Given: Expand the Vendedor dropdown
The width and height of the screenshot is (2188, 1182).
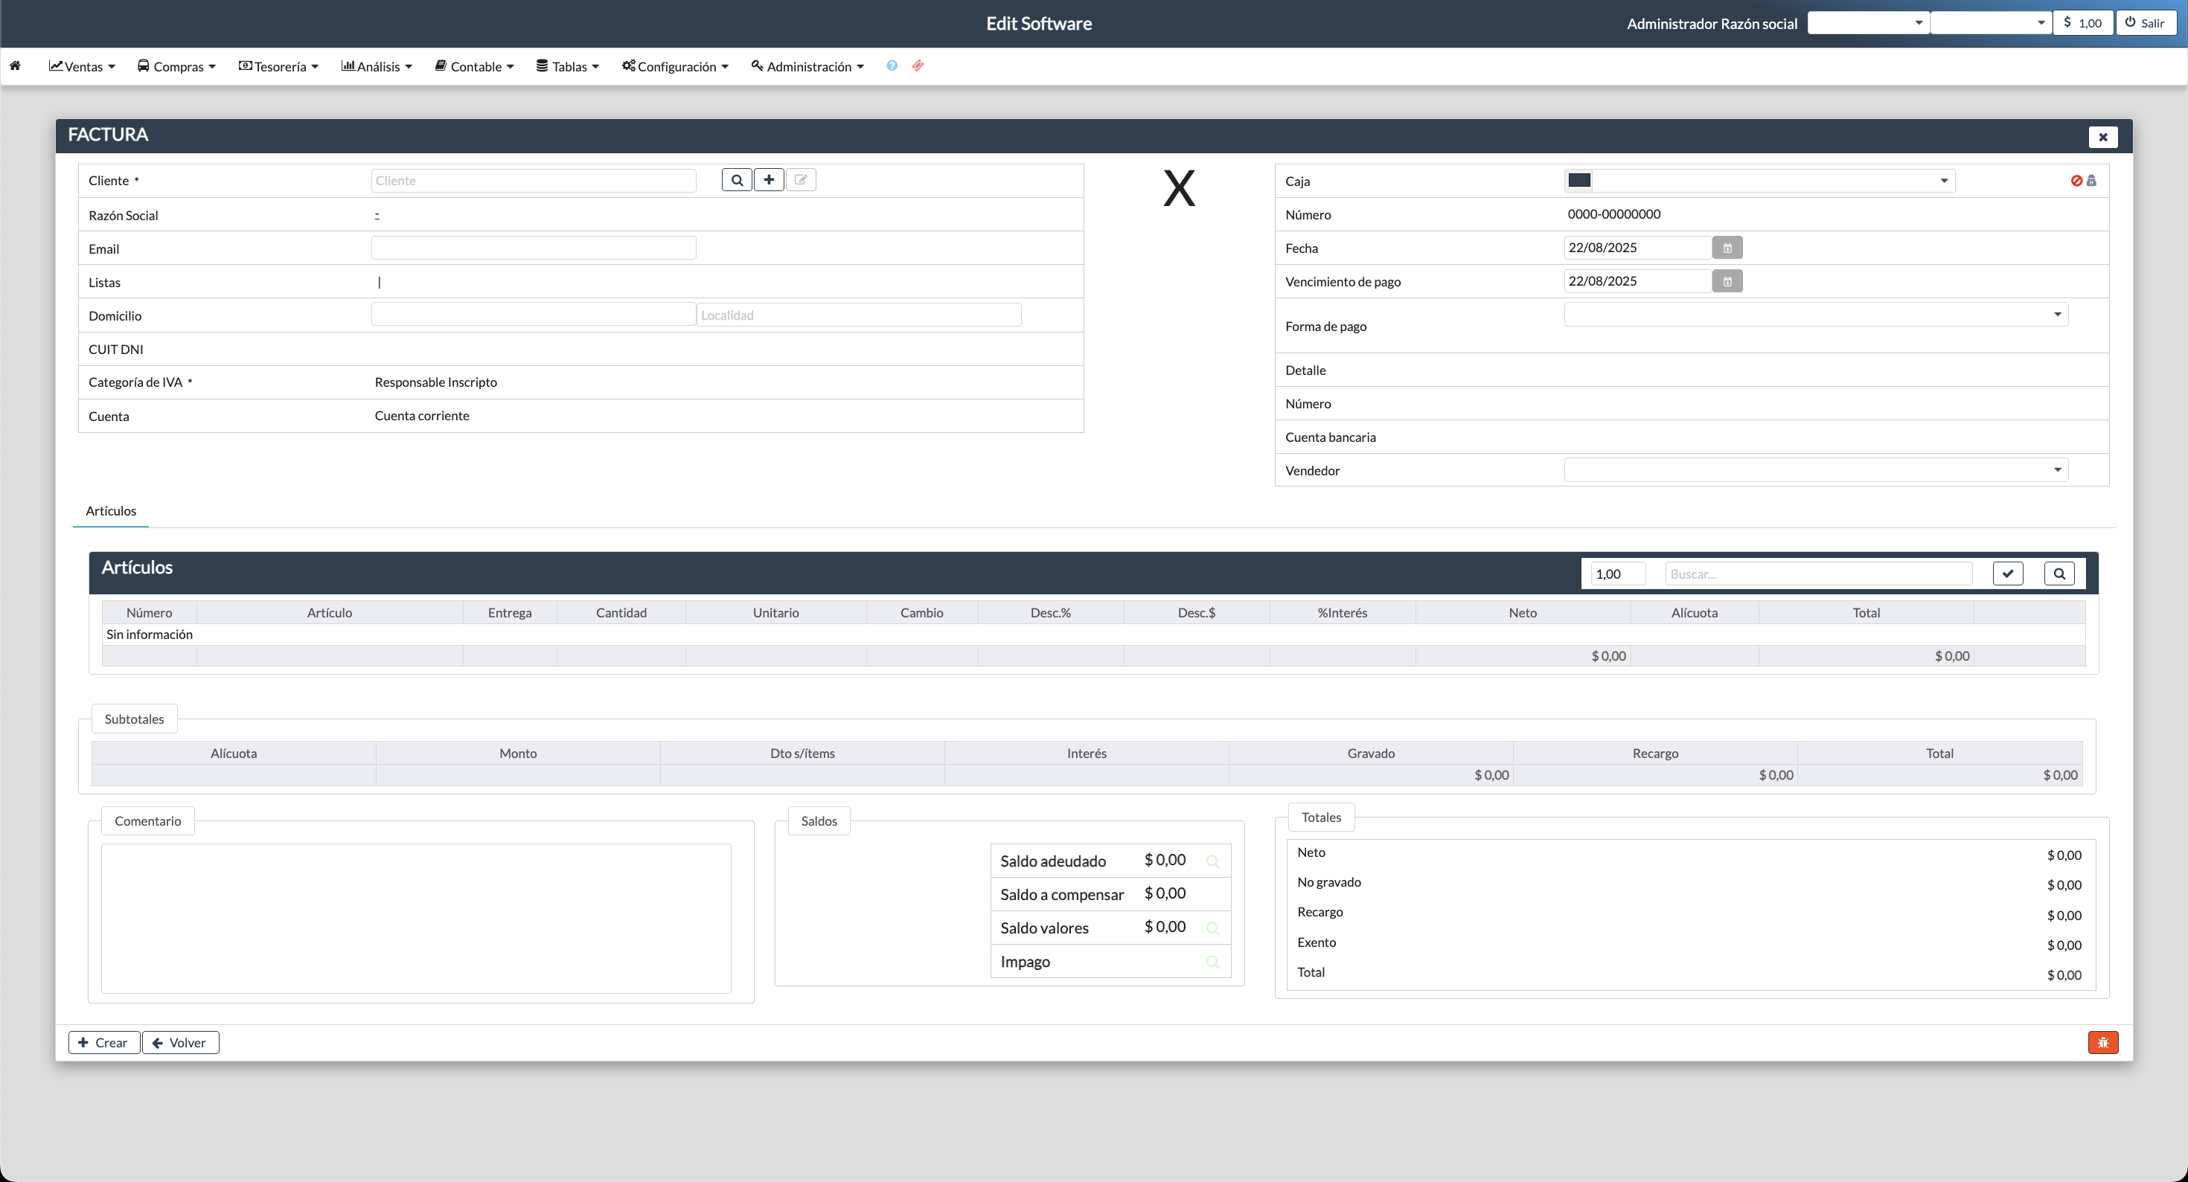Looking at the screenshot, I should point(2056,469).
